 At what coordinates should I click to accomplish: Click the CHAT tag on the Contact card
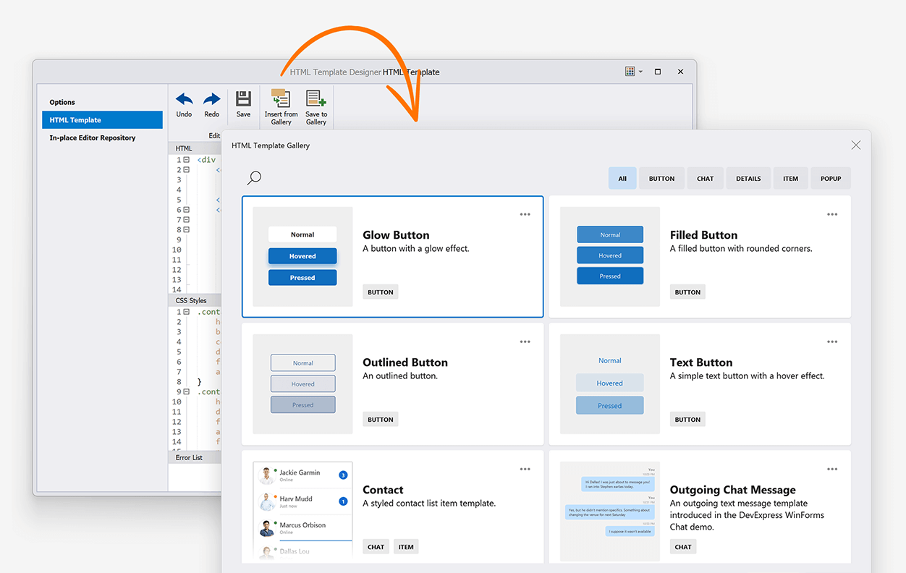(x=376, y=547)
